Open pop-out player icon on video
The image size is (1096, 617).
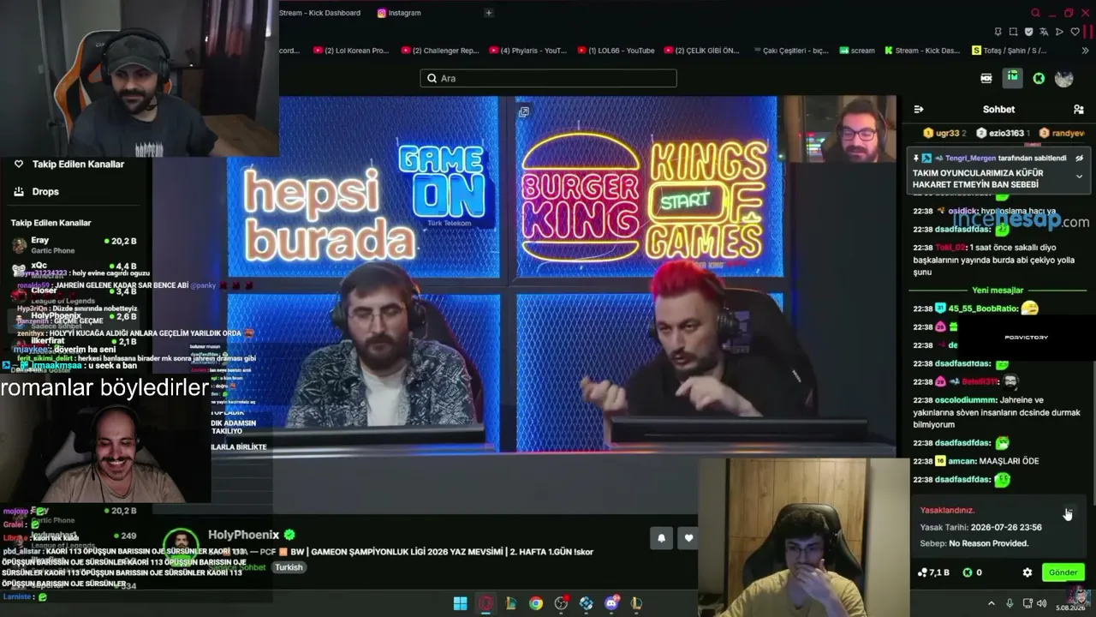(x=523, y=111)
